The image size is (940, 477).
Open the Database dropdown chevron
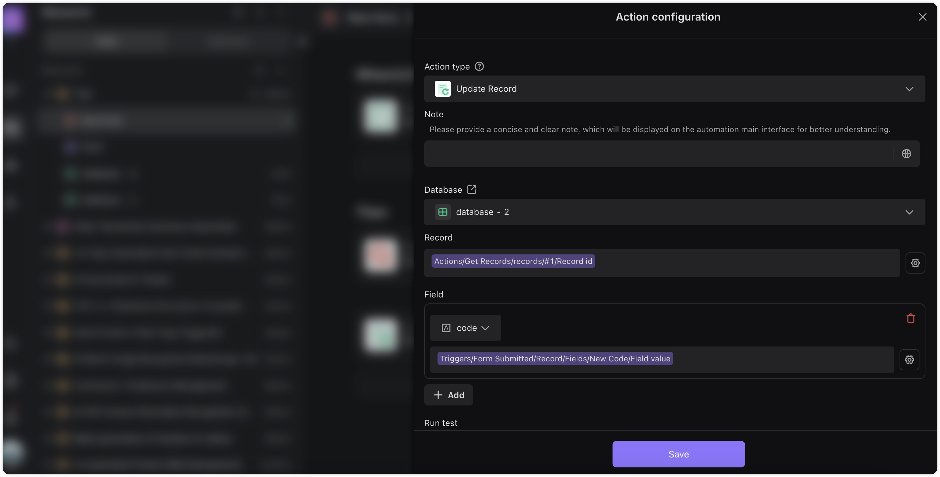(909, 212)
